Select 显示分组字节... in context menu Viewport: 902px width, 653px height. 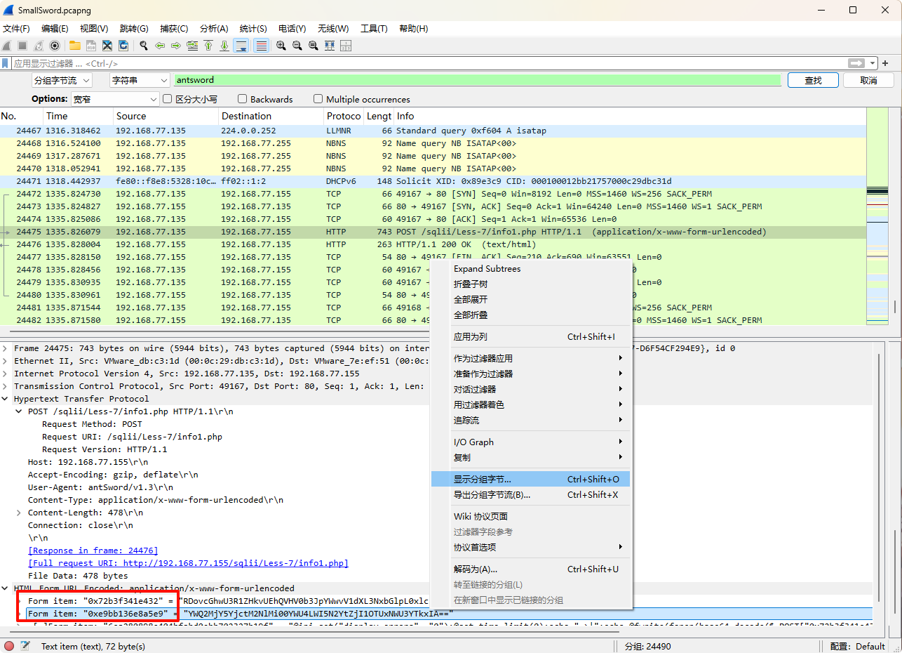tap(483, 479)
